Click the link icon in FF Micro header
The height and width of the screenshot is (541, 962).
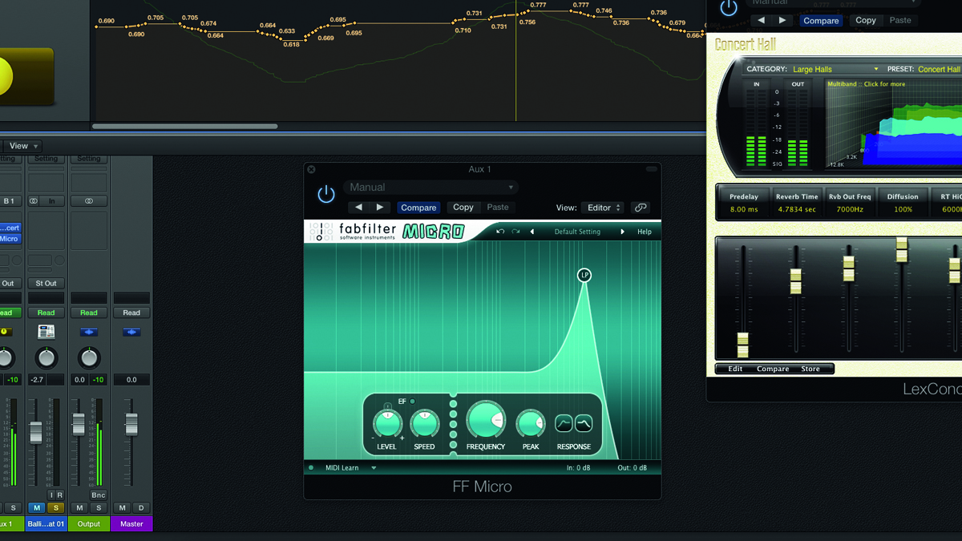click(x=641, y=208)
